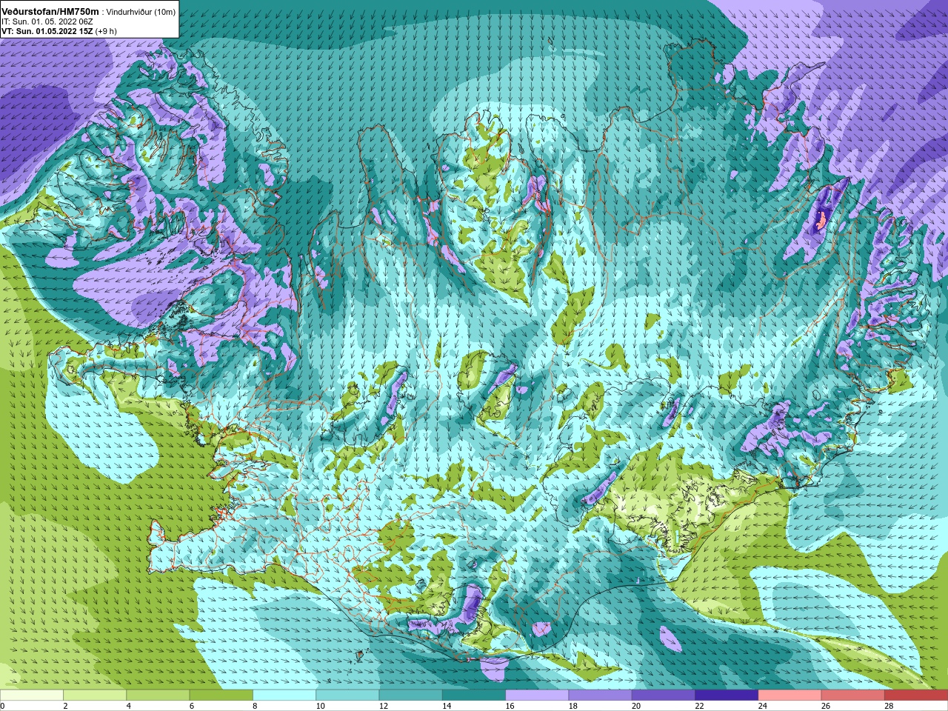Screen dimensions: 948x711
Task: Select the "IT: Sun. 01. 05. 2022 06Z" line
Action: coord(47,21)
